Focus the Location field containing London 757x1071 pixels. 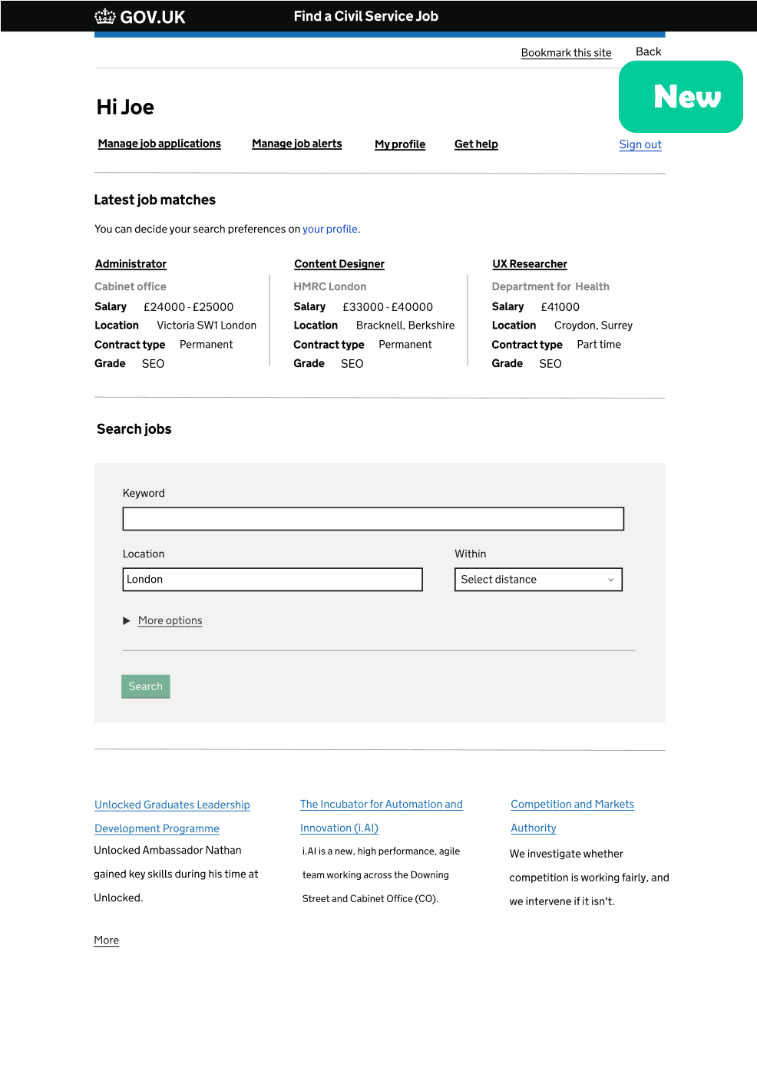click(273, 580)
